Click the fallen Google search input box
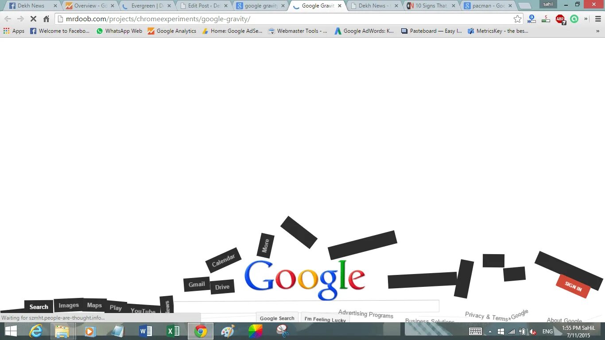 click(306, 306)
